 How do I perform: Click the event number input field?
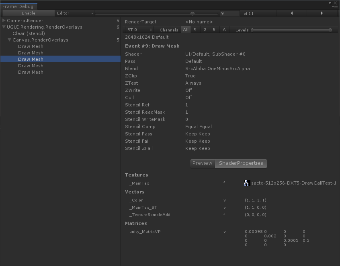coord(229,13)
